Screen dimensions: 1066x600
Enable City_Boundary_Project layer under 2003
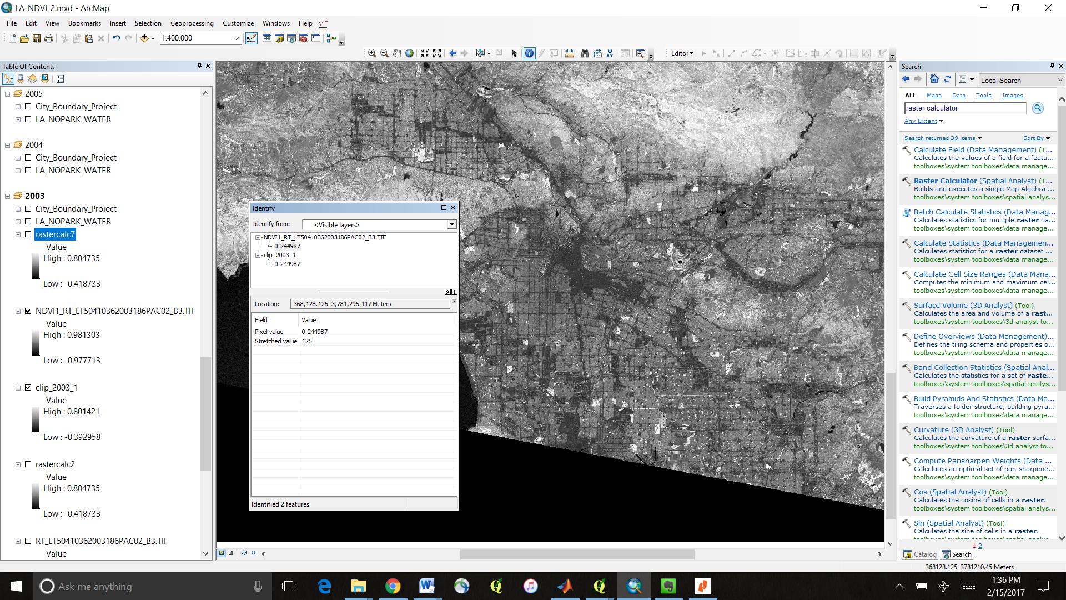[28, 209]
